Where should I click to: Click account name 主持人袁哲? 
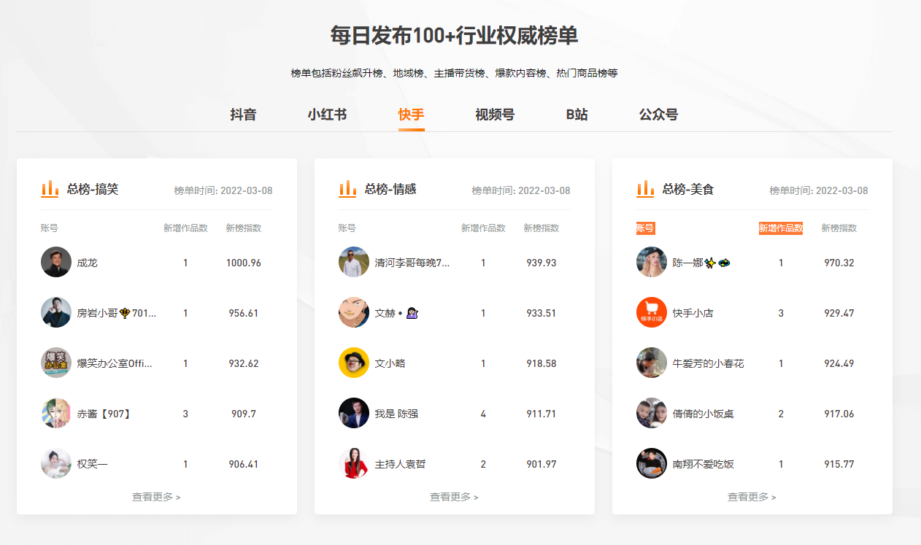[x=400, y=464]
